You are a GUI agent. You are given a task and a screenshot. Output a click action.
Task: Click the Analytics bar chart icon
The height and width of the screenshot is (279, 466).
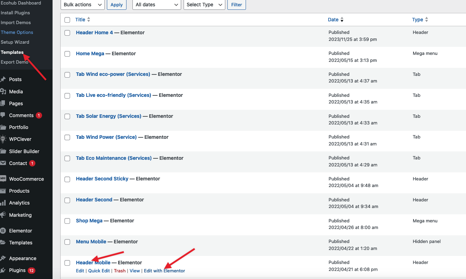point(3,203)
